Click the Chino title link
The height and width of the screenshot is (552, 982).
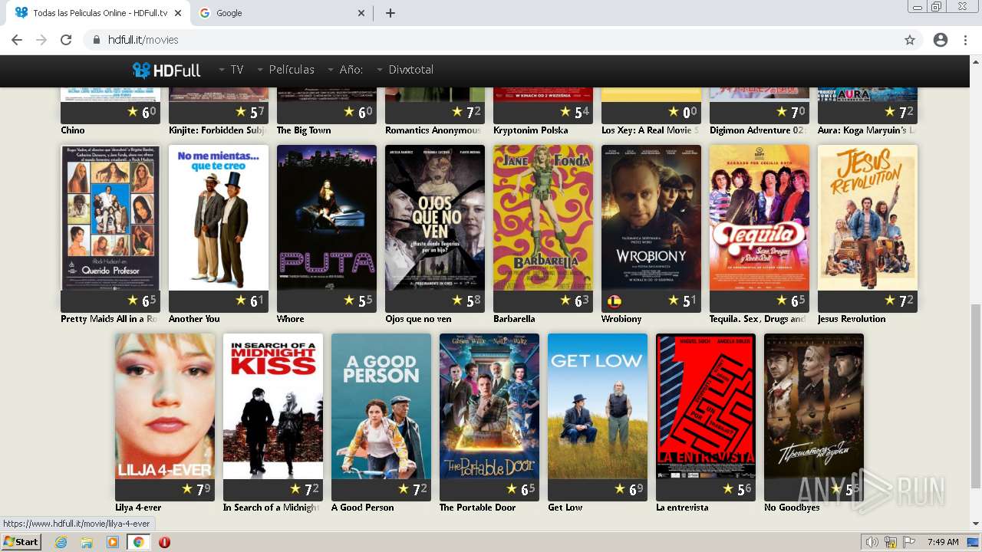73,130
